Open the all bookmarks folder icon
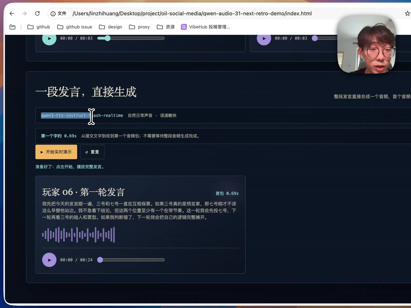 pos(12,27)
